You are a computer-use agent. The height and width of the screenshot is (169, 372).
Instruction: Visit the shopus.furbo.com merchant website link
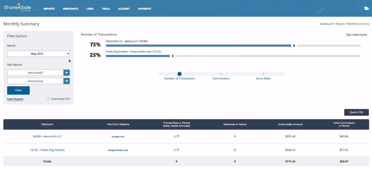(x=118, y=150)
